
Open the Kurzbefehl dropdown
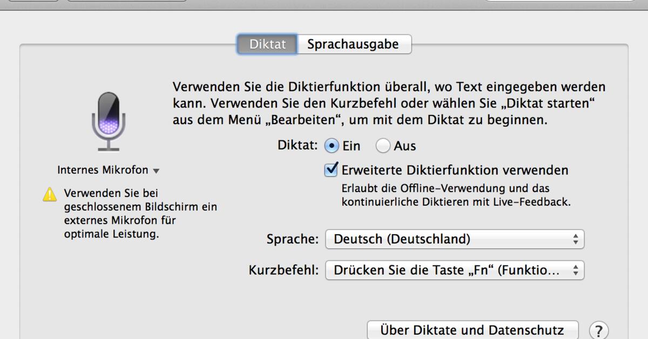(455, 270)
